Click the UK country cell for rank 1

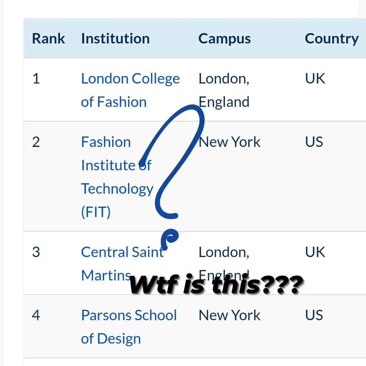pos(315,79)
